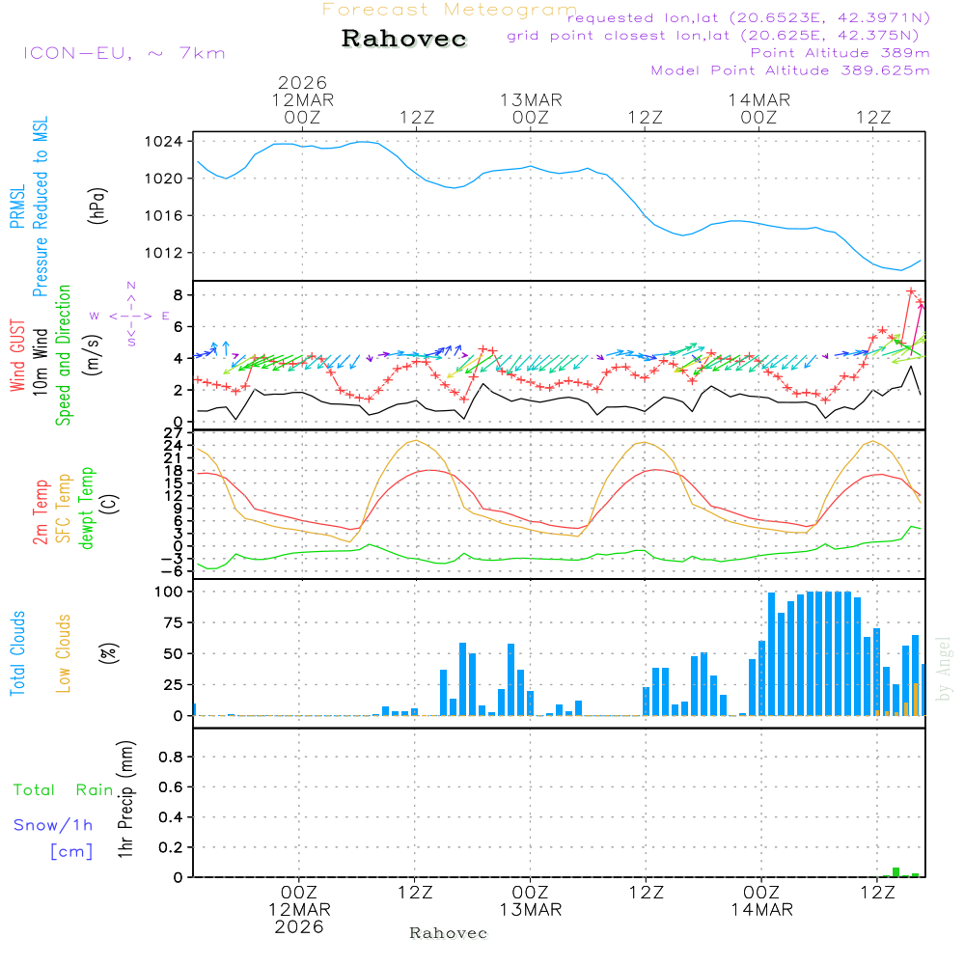Click the Rahovec title at top
Screen dimensions: 965x965
pyautogui.click(x=404, y=40)
